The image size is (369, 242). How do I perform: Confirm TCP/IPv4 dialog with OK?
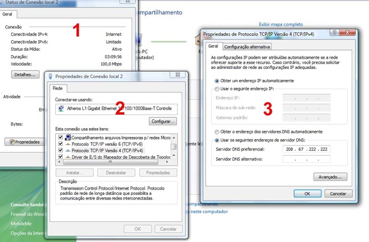[307, 194]
